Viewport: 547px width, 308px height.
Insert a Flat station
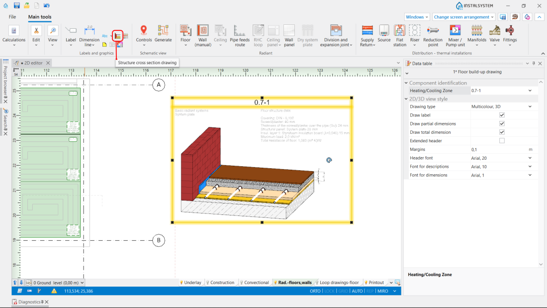(399, 36)
